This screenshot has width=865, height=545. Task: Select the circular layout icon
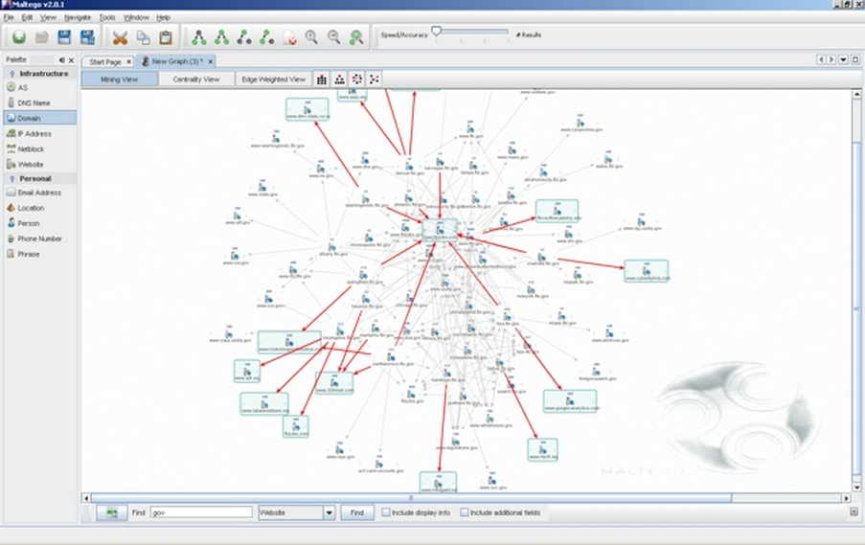click(x=357, y=79)
